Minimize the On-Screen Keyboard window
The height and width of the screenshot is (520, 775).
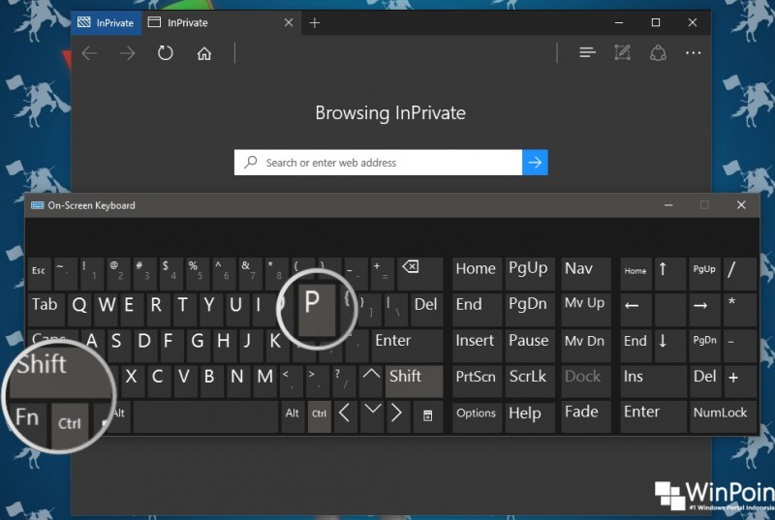[668, 205]
